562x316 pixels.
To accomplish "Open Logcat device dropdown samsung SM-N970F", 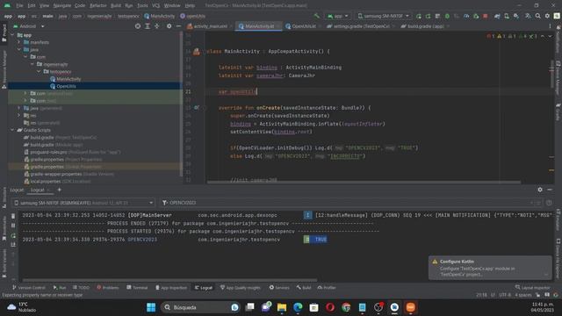I will 83,203.
